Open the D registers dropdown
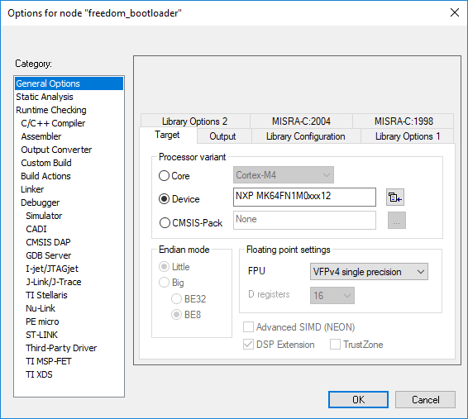Screen dimensions: 468x419 point(332,295)
